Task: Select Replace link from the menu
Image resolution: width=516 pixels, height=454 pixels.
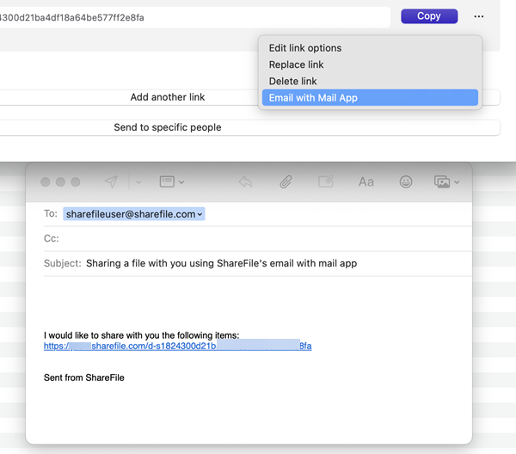Action: (296, 64)
